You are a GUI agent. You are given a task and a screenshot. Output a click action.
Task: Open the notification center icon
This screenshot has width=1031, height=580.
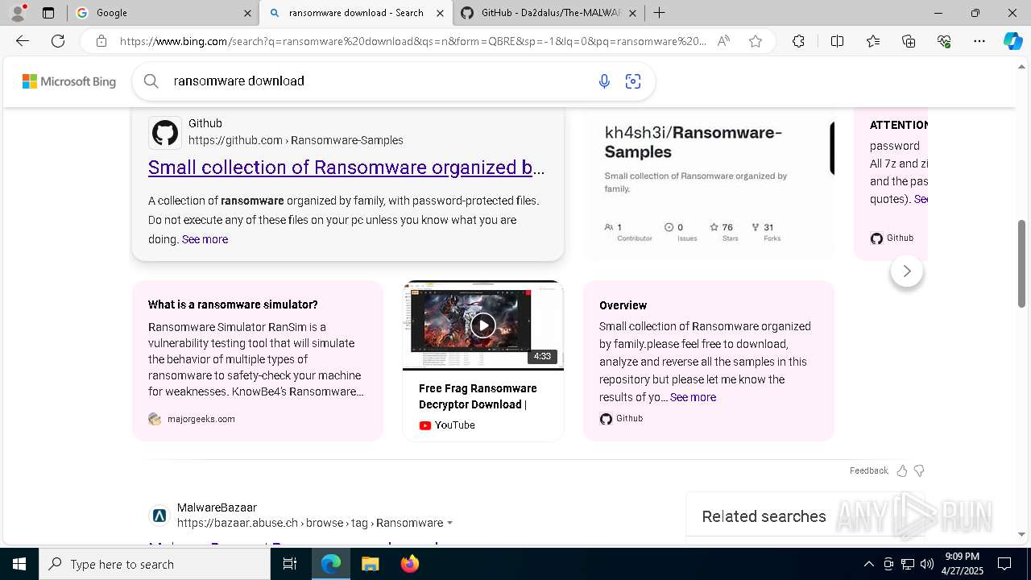[1004, 564]
